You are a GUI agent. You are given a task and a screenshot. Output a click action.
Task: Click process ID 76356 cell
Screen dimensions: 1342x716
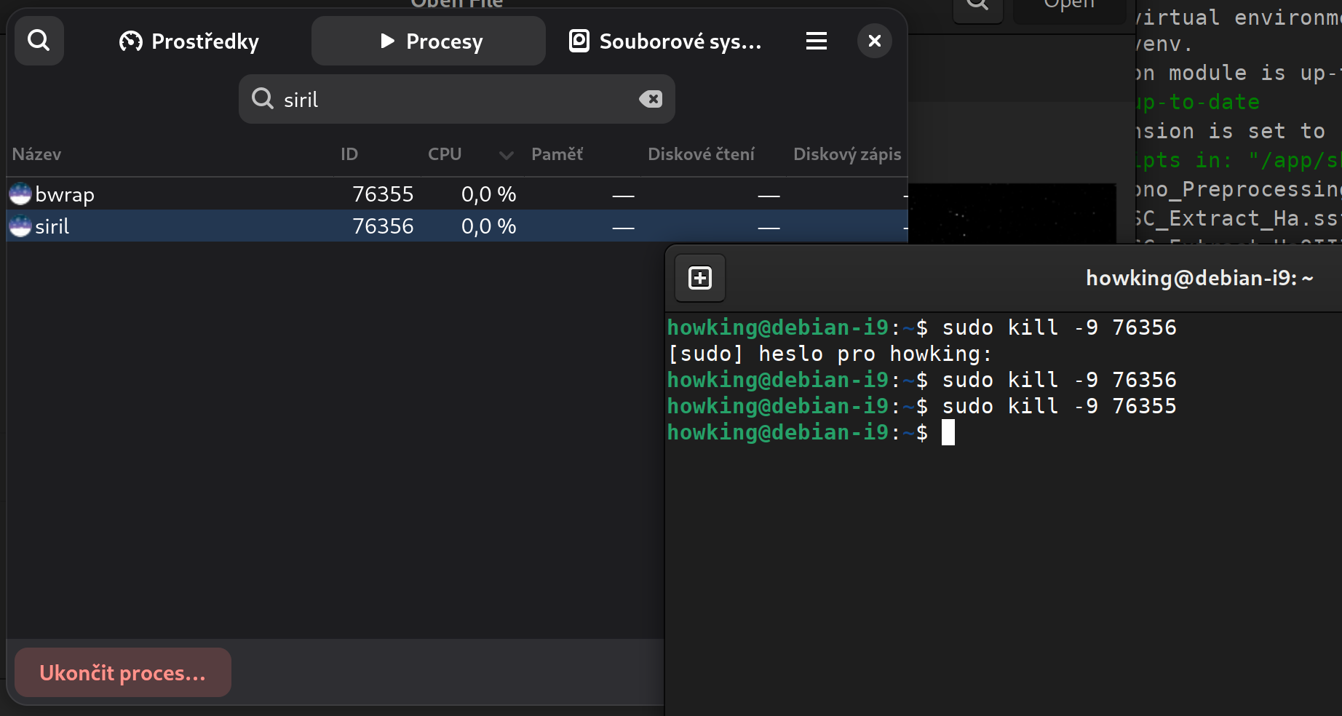[x=383, y=226]
